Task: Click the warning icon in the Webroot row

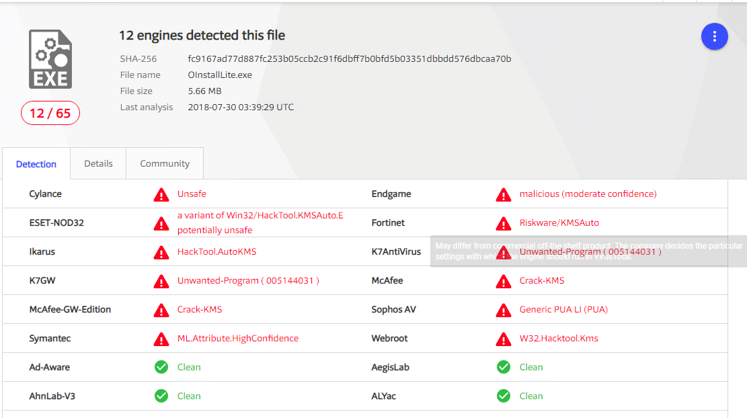Action: pos(504,339)
